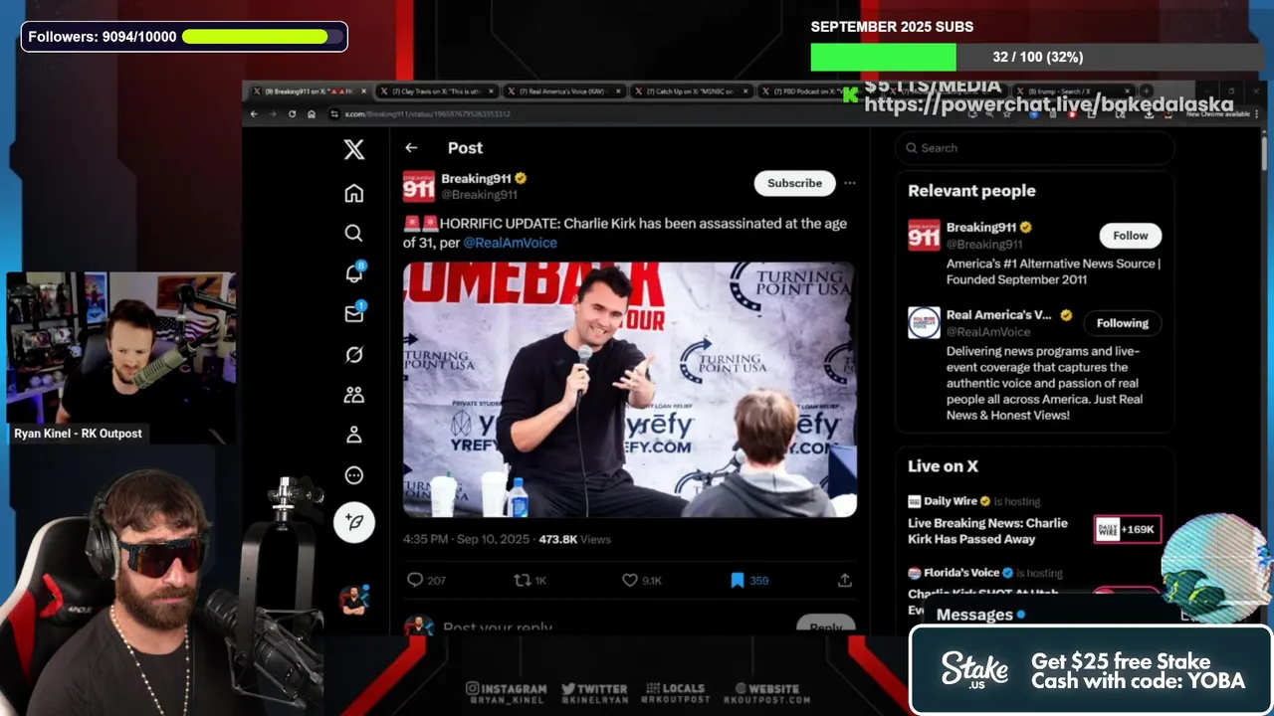This screenshot has width=1274, height=716.
Task: Follow Breaking911 in Relevant people
Action: click(x=1130, y=236)
